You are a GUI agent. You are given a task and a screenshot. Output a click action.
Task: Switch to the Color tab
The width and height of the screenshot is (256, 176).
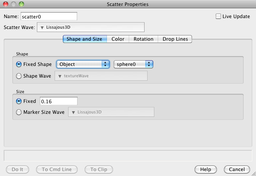pyautogui.click(x=118, y=39)
